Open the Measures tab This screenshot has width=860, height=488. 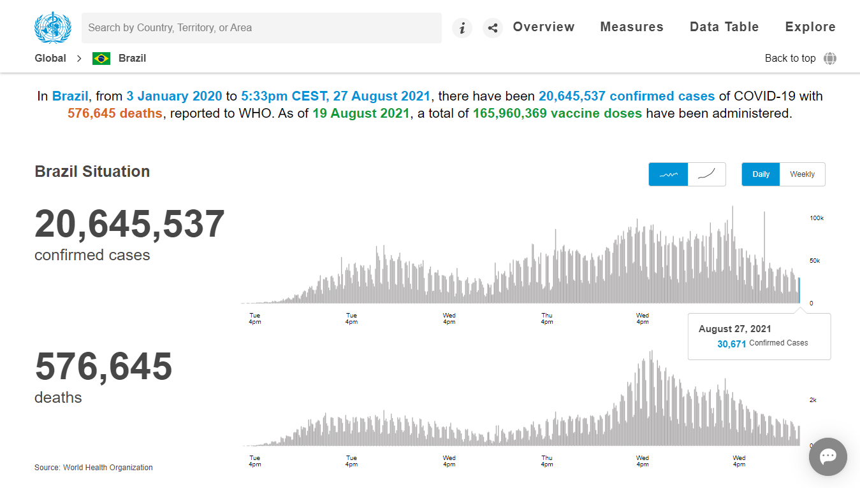tap(632, 27)
